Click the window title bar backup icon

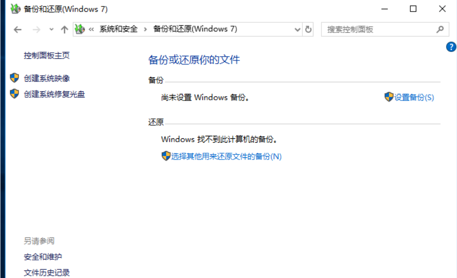15,9
